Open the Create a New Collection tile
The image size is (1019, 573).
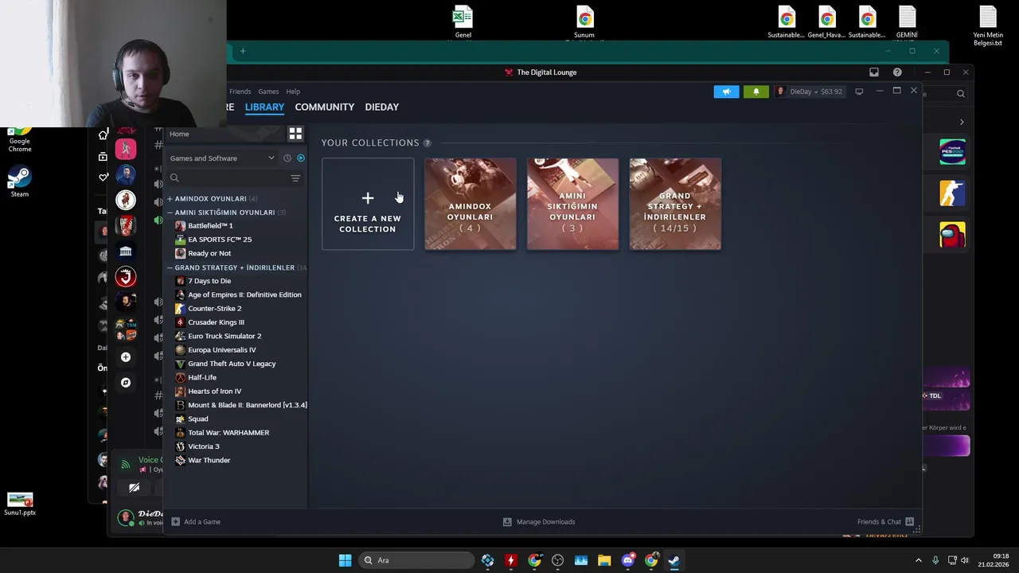pyautogui.click(x=368, y=204)
